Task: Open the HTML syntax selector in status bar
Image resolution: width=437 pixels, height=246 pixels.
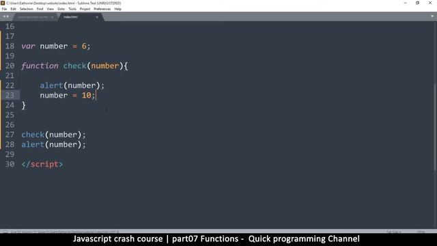Action: (x=421, y=232)
